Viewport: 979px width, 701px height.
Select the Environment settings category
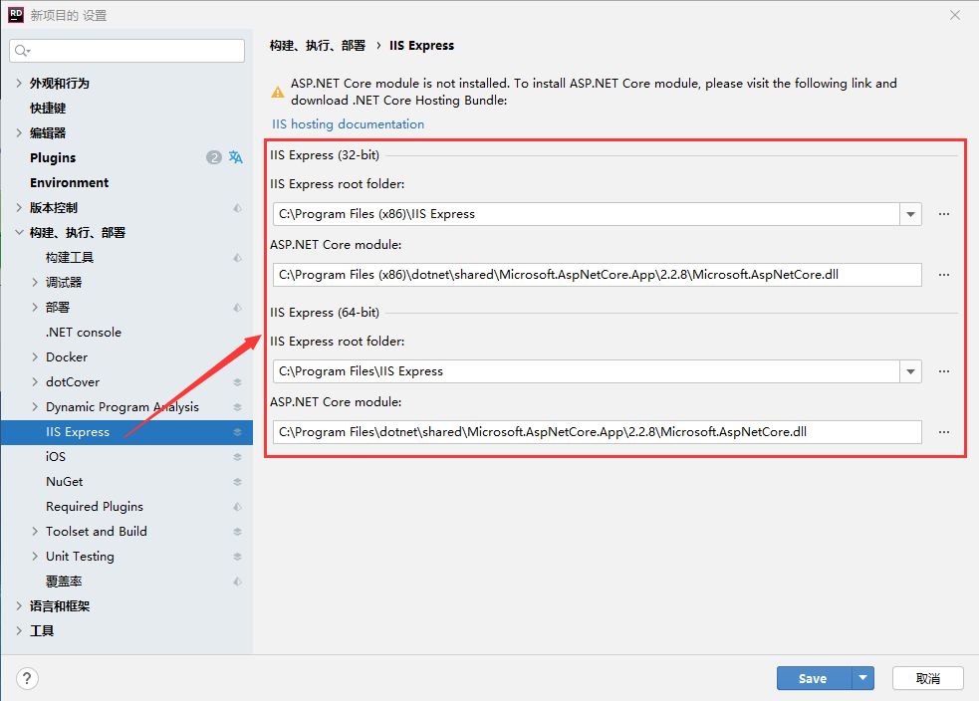click(69, 182)
